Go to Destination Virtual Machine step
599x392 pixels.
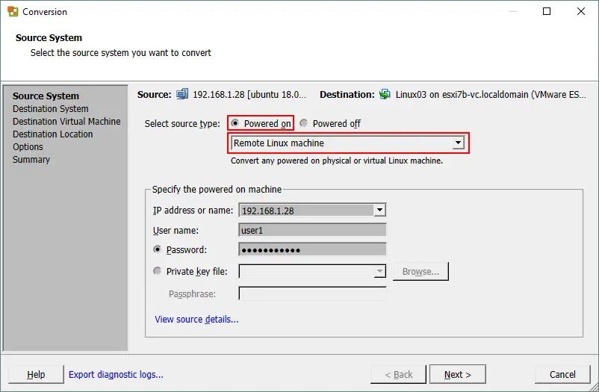[x=66, y=122]
